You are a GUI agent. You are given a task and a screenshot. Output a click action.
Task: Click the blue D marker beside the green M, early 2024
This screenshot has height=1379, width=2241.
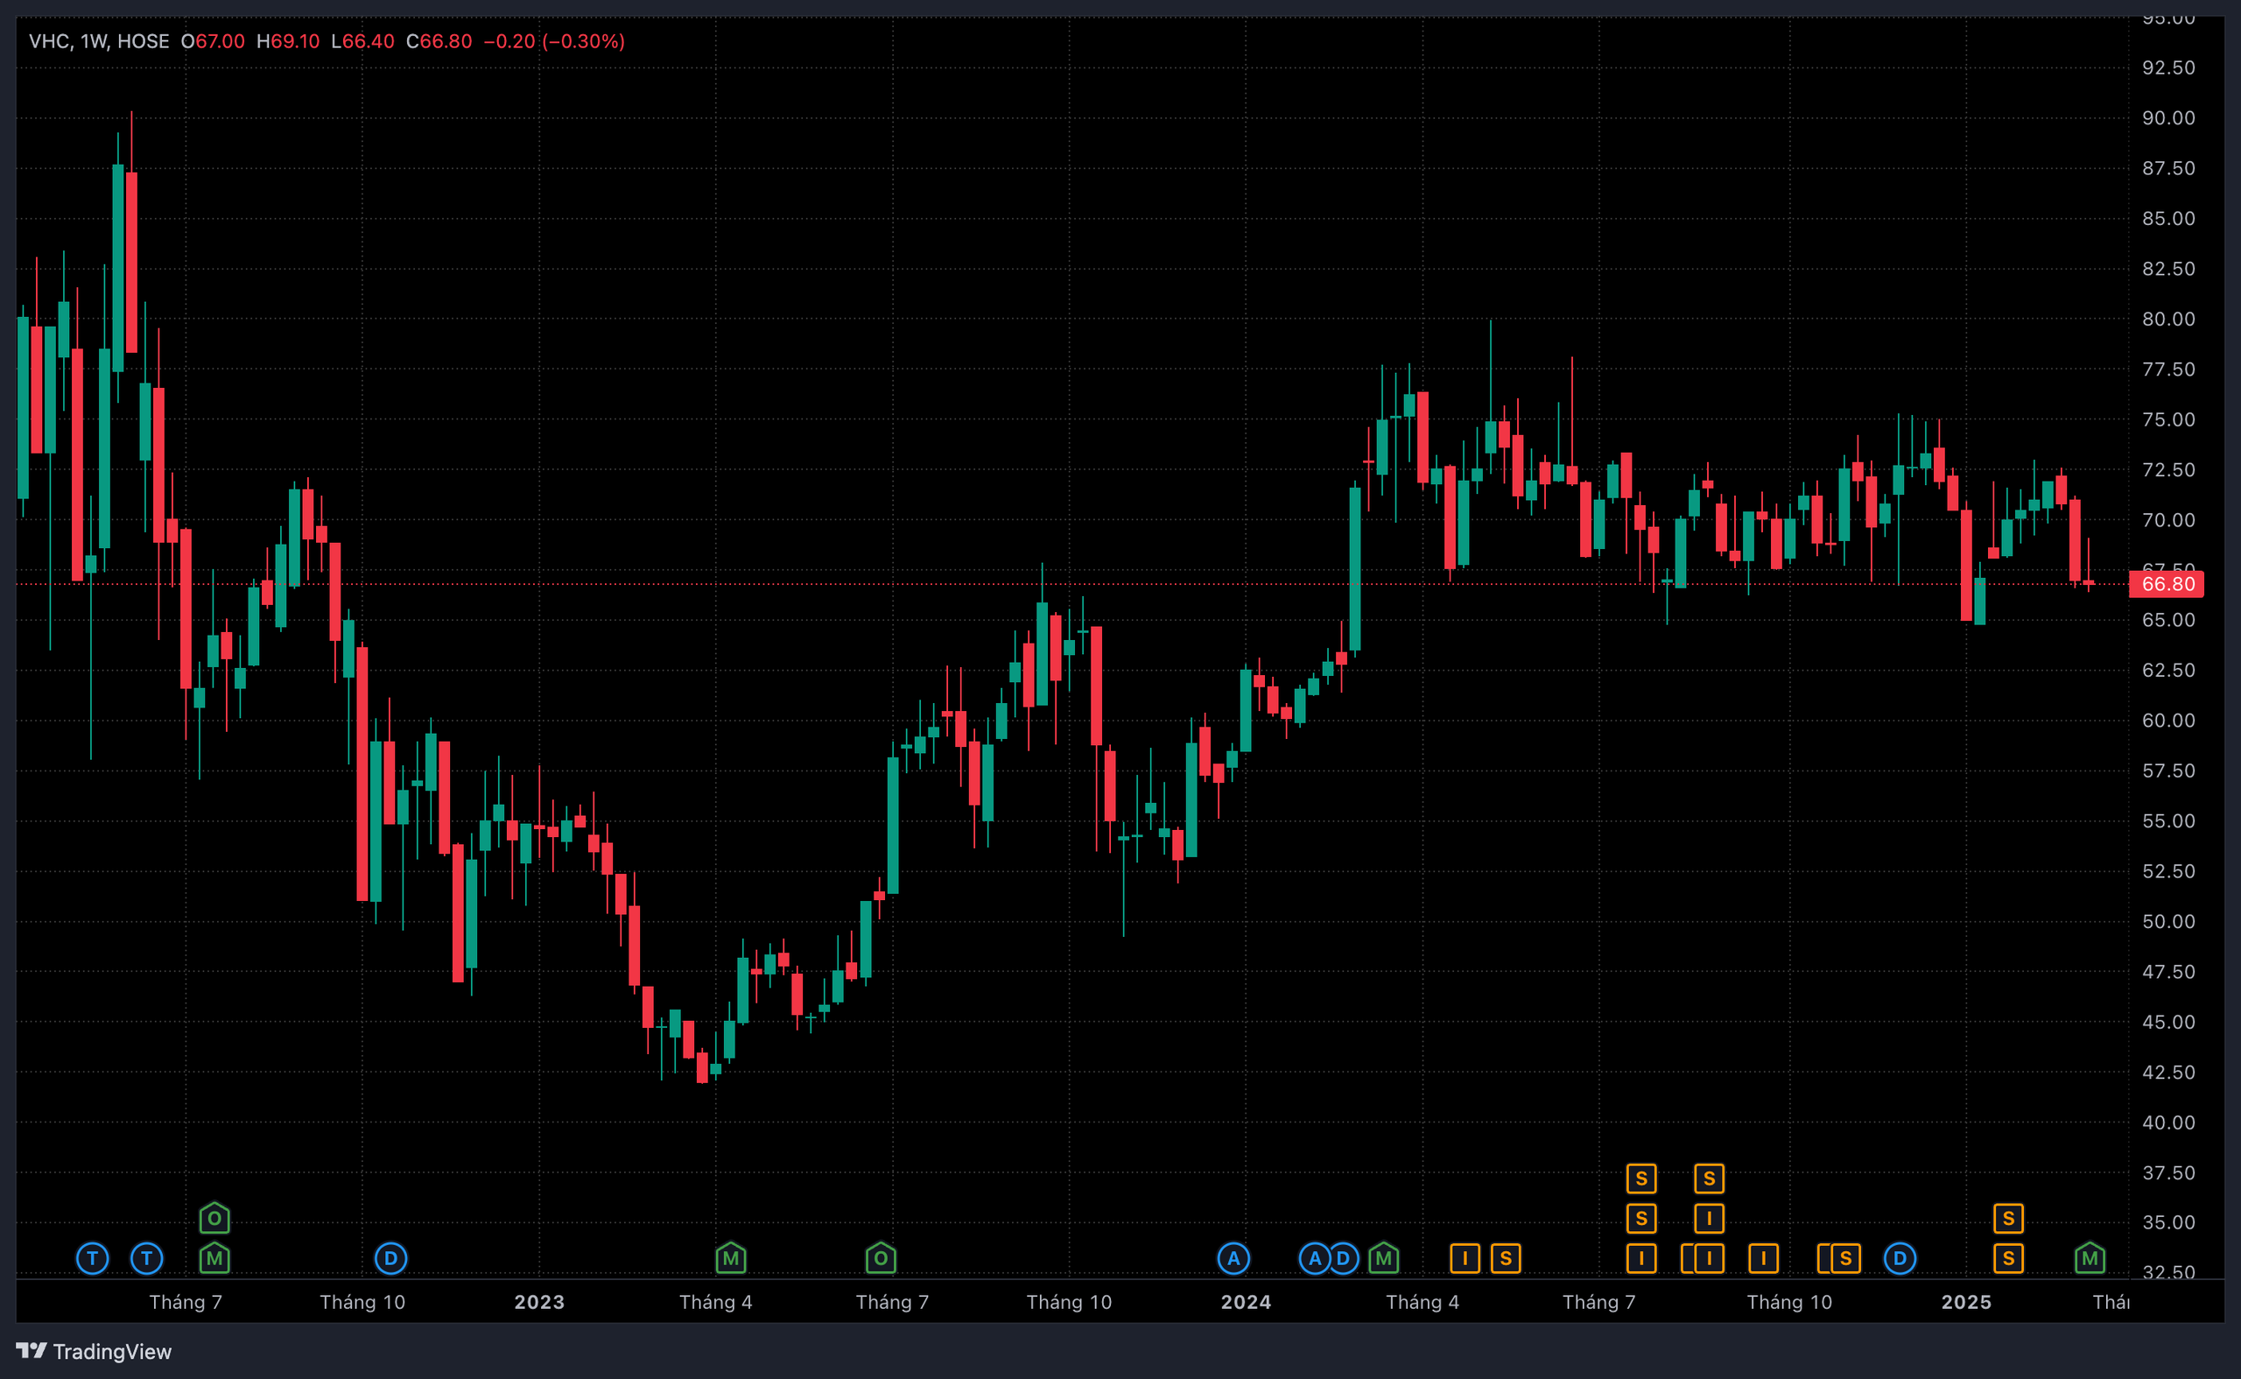pyautogui.click(x=1344, y=1259)
